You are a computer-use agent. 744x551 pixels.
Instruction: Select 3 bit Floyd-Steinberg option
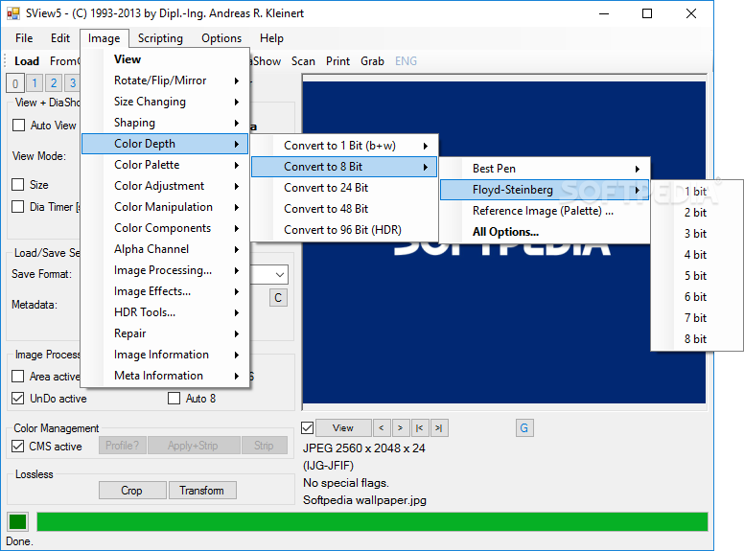[x=697, y=234]
